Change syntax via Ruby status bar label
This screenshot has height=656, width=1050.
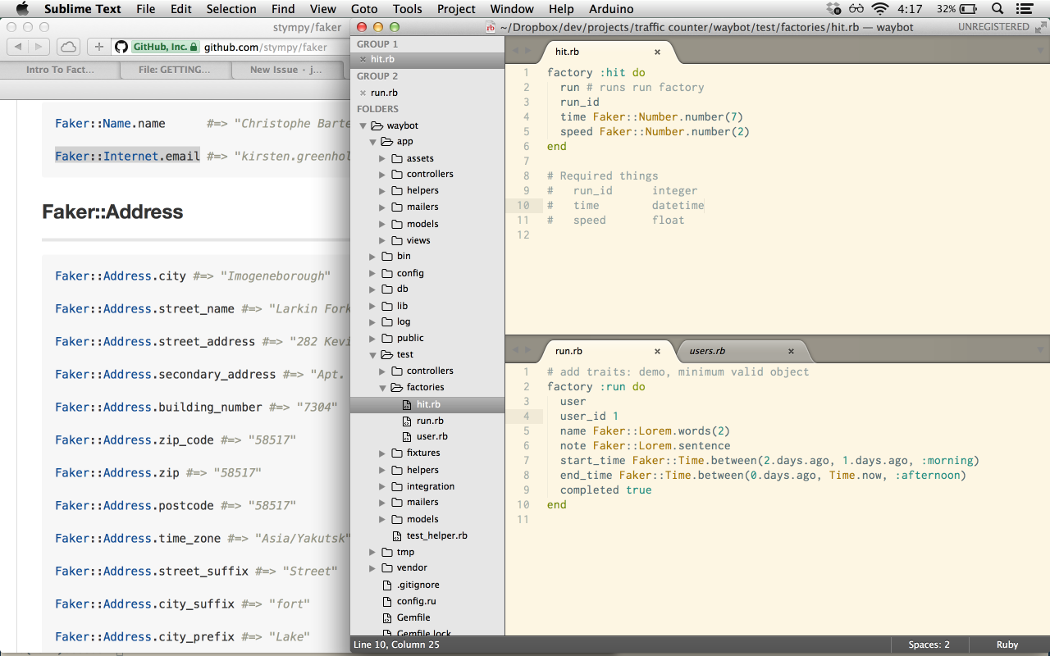pos(1007,645)
